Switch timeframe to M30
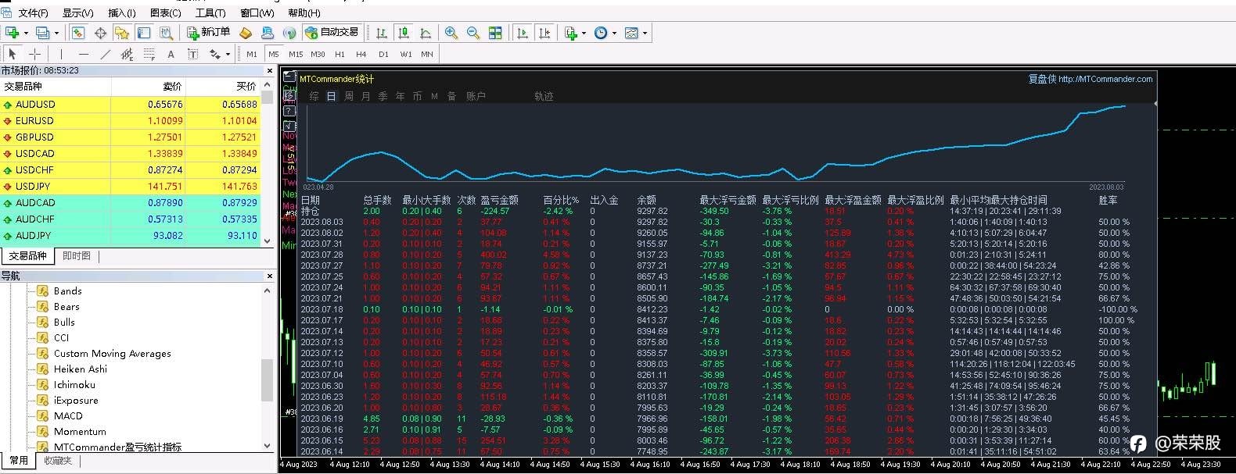Image resolution: width=1236 pixels, height=474 pixels. tap(318, 54)
